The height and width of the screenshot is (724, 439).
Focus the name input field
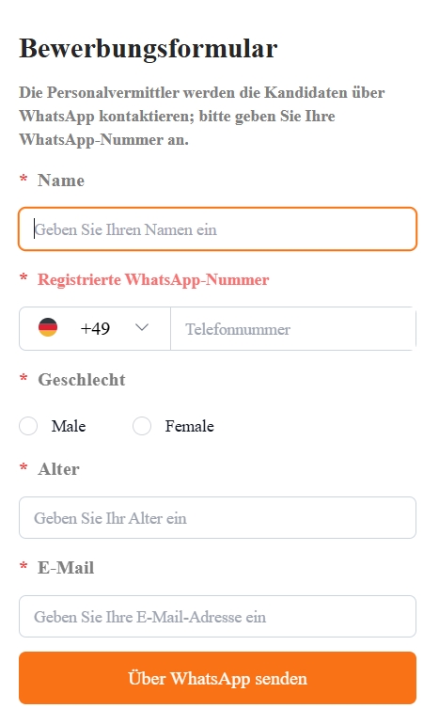click(x=217, y=229)
